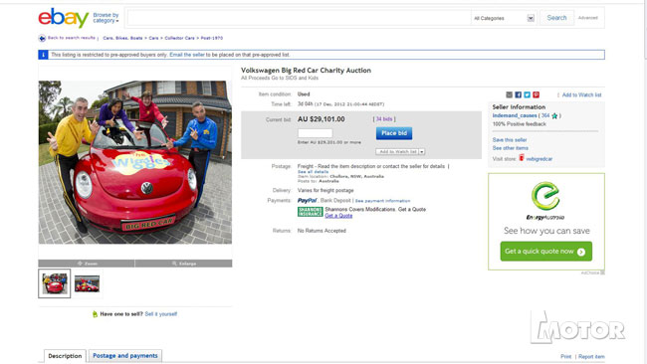Screen dimensions: 647x364
Task: Click the AdChoice icon
Action: tap(602, 273)
